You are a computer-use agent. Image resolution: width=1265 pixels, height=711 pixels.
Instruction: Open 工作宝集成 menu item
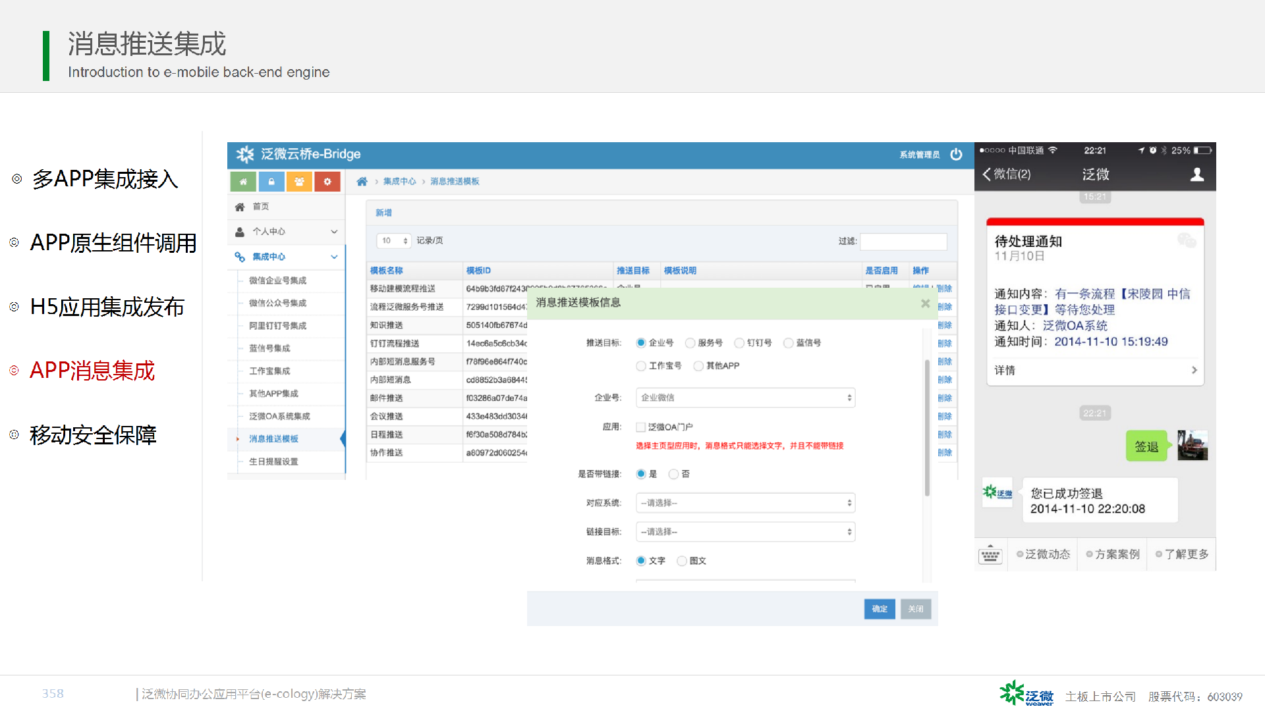269,371
